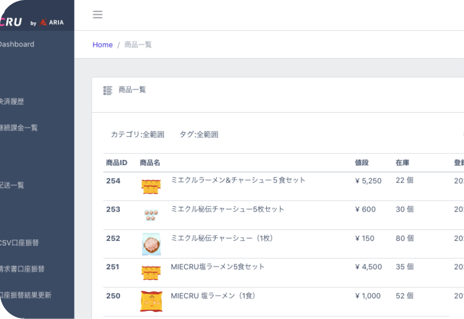Click product ID 253 cell
Image resolution: width=464 pixels, height=319 pixels.
[x=113, y=209]
